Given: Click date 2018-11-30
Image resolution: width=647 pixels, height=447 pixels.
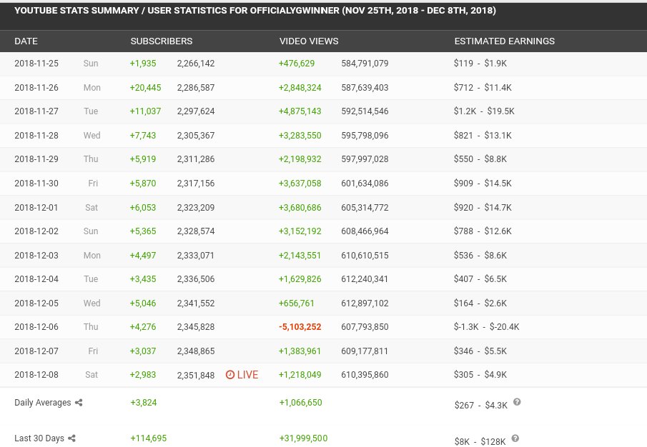Looking at the screenshot, I should (x=36, y=184).
